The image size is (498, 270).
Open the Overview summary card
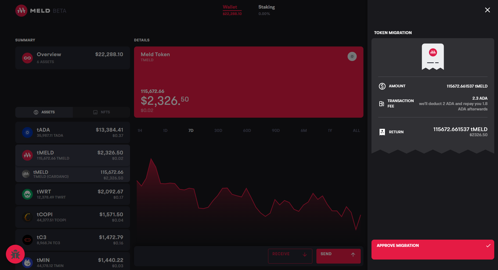pyautogui.click(x=73, y=58)
